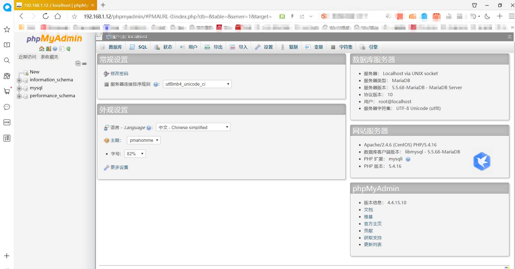Go to browser home page icon

(x=58, y=16)
